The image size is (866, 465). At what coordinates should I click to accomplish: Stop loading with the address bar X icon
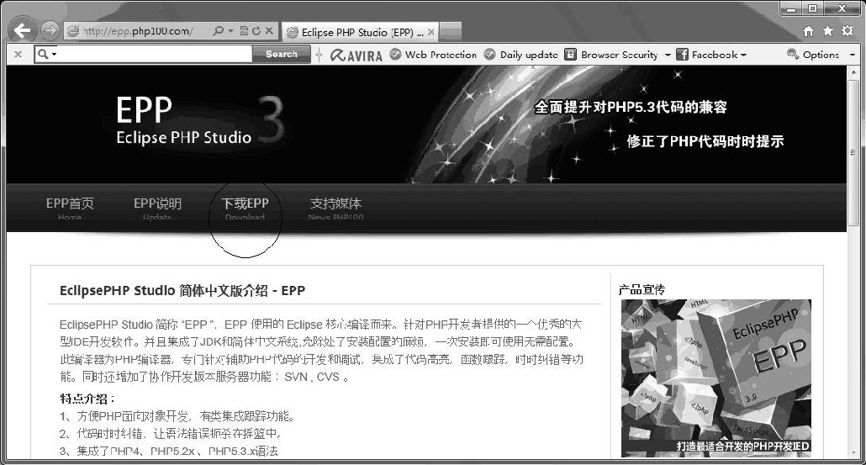point(269,31)
